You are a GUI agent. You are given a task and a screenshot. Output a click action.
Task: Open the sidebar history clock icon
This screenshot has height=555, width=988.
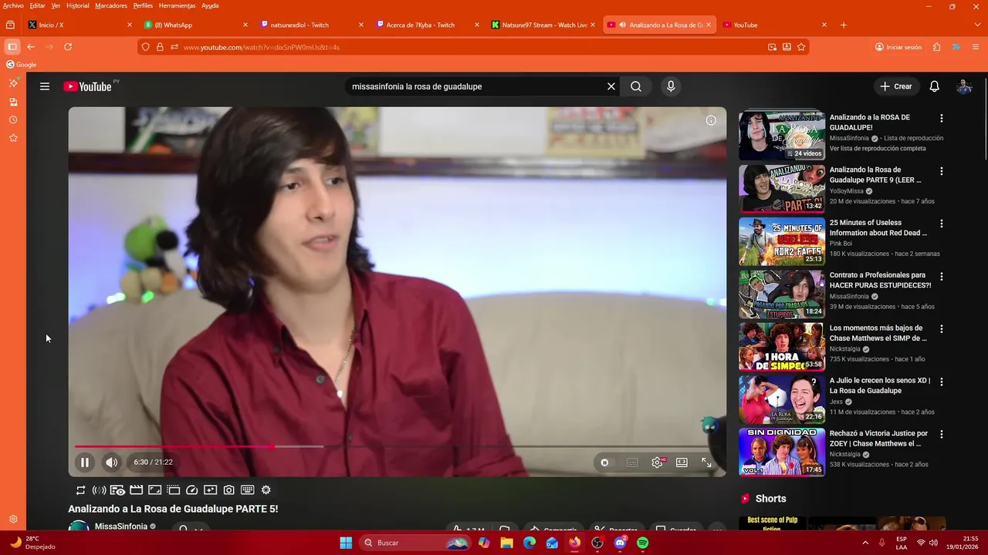13,120
